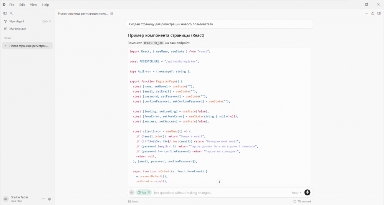Open the Local environment selector
The image size is (384, 205).
133,201
